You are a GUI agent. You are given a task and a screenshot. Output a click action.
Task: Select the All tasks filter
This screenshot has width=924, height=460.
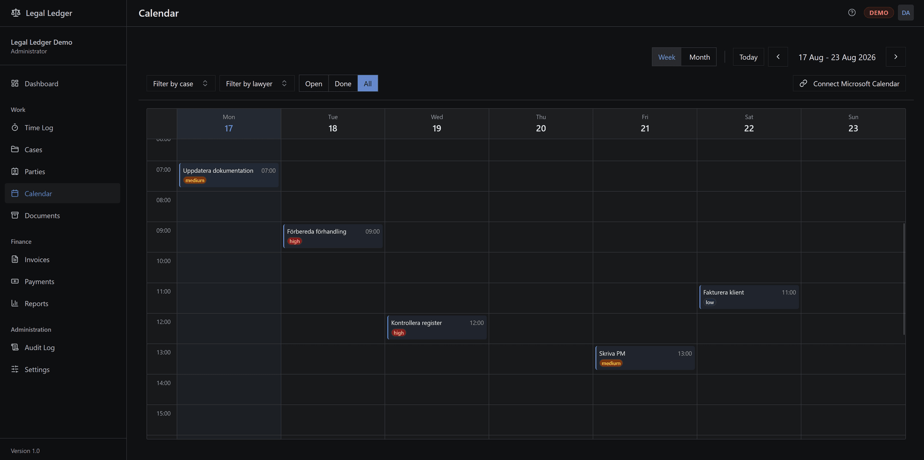tap(368, 83)
